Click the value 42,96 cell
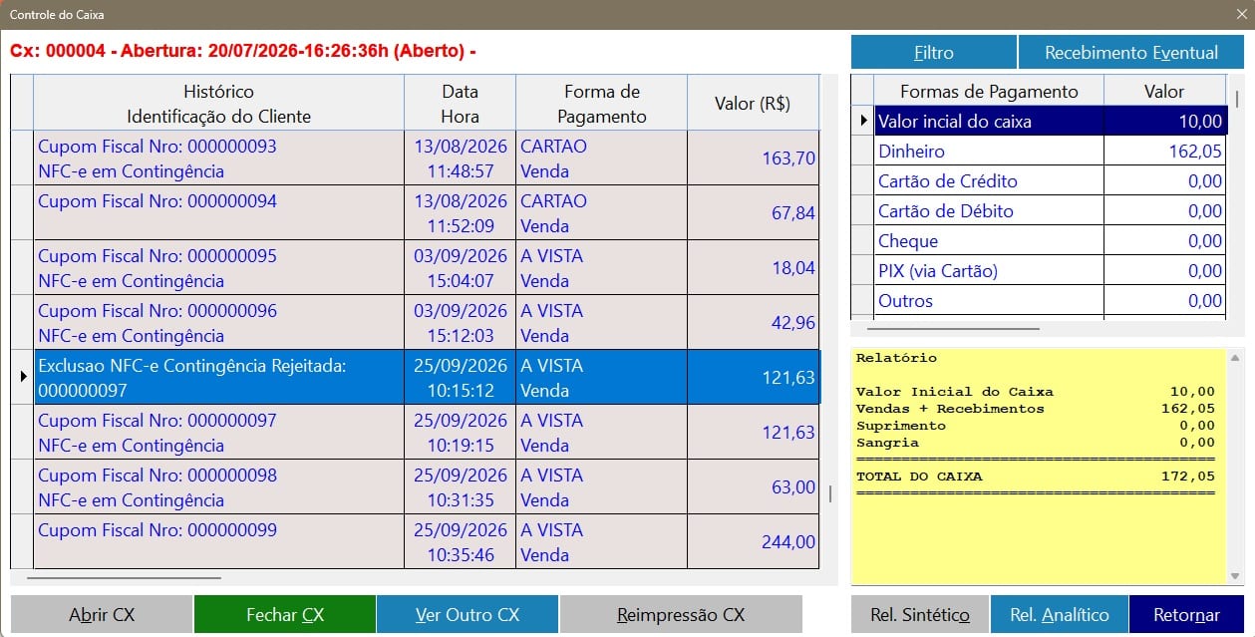Screen dimensions: 1255x637 click(x=754, y=323)
